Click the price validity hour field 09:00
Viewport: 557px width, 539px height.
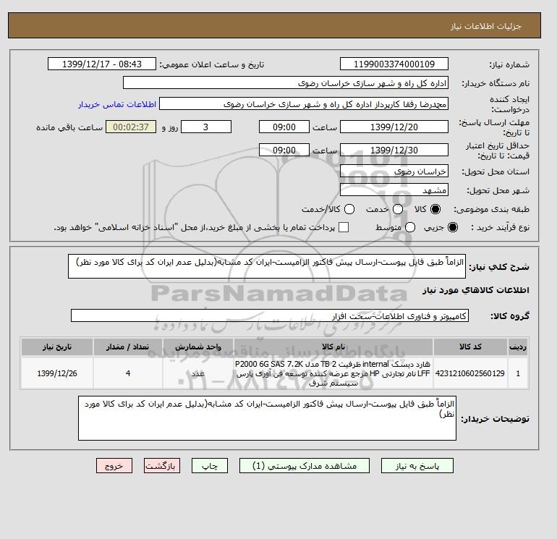[284, 150]
